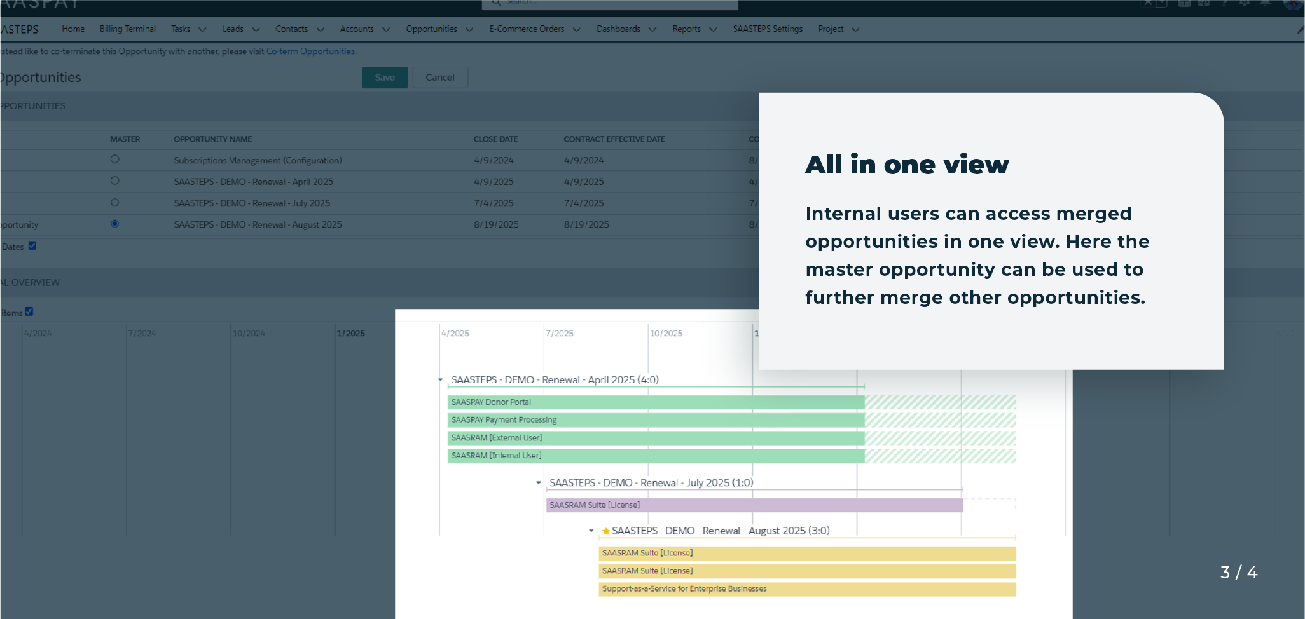Open the Project tab dropdown chevron
Viewport: 1305px width, 619px height.
tap(855, 29)
